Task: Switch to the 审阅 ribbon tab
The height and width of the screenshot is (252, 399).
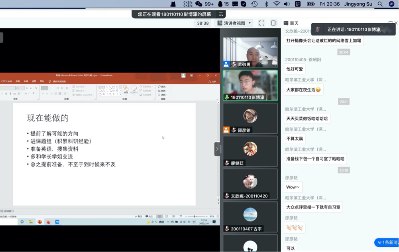Action: point(26,81)
